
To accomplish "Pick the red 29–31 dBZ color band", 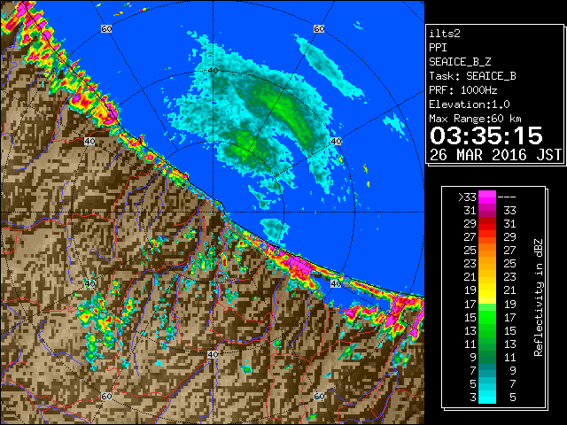I will coord(487,224).
